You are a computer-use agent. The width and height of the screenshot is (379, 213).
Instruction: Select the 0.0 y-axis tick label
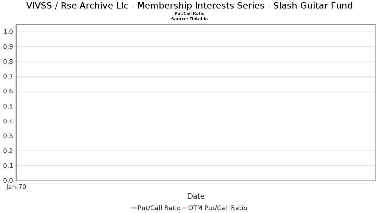(x=8, y=180)
